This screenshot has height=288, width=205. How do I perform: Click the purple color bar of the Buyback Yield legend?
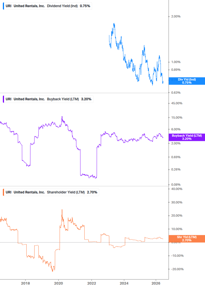[x=3, y=99]
